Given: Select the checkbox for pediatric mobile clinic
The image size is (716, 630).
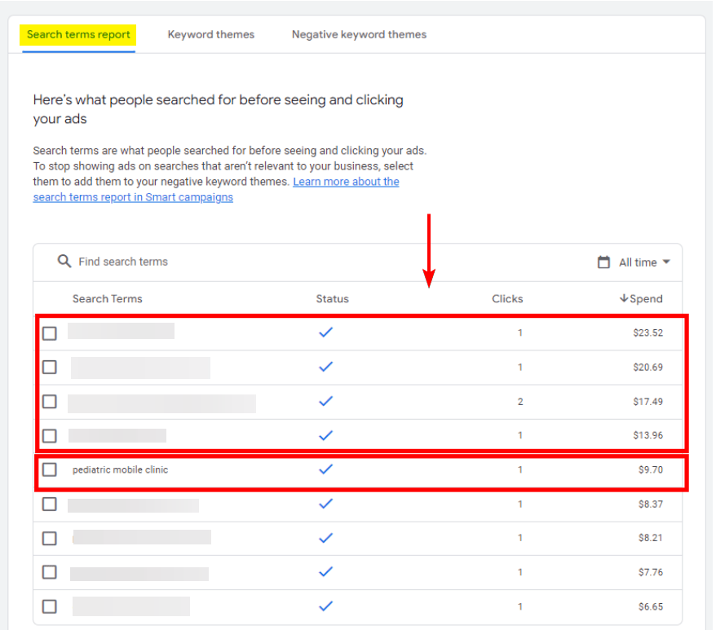Looking at the screenshot, I should [x=49, y=469].
